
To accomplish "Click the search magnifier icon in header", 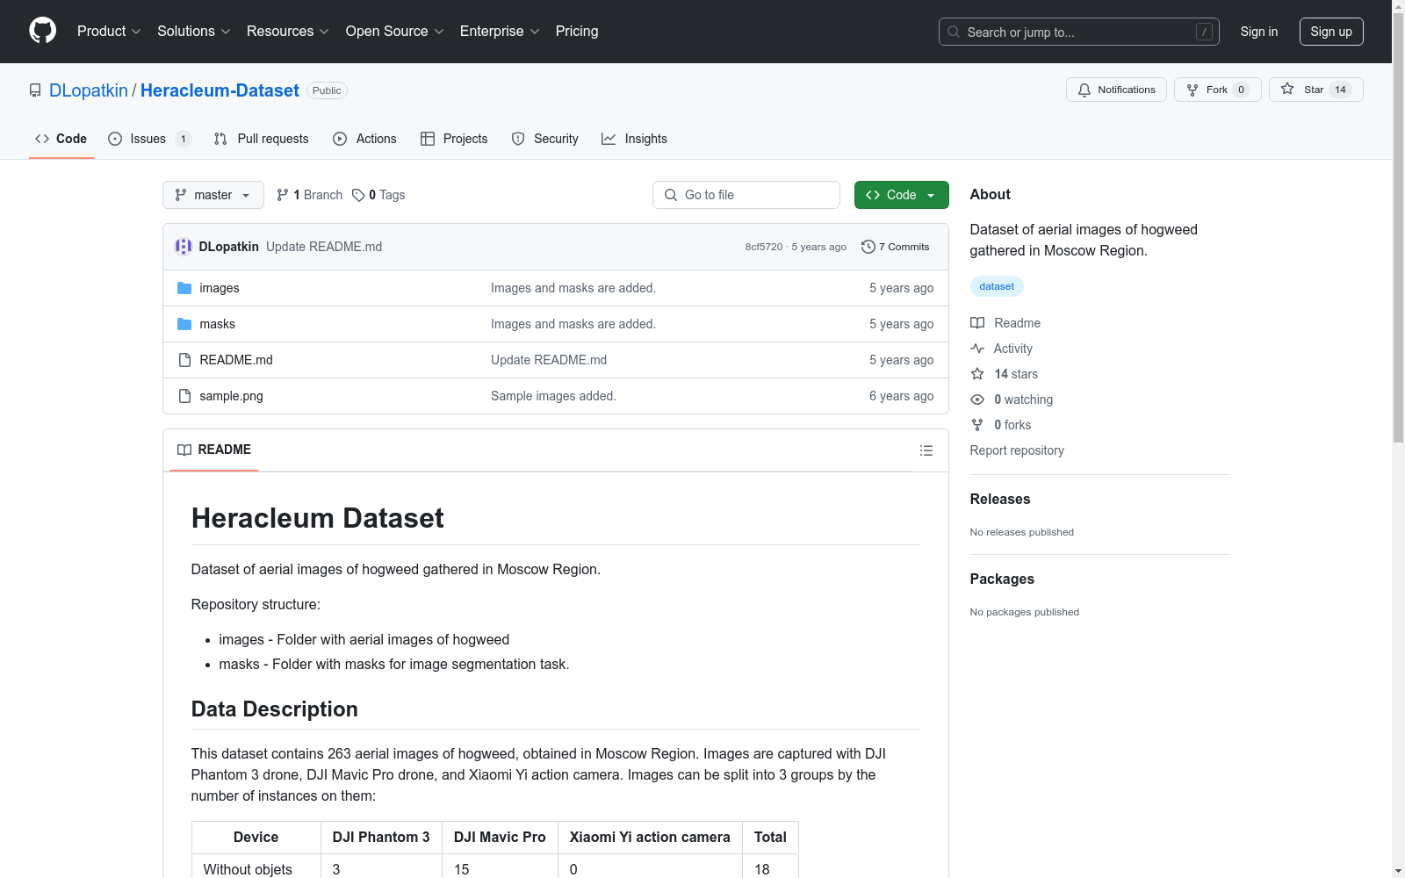I will (x=954, y=32).
